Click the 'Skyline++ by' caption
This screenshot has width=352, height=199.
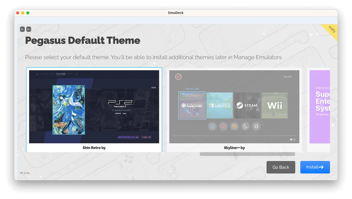[x=234, y=148]
